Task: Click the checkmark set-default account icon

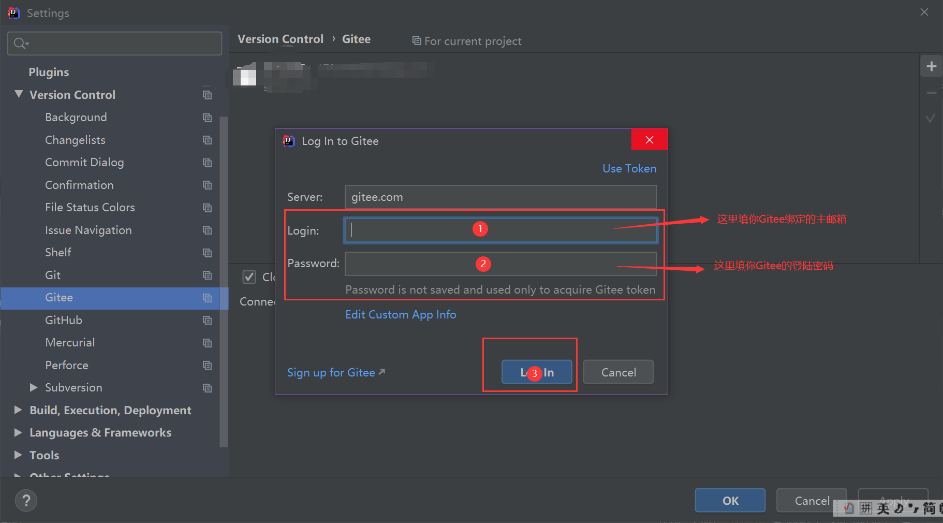Action: click(x=931, y=118)
